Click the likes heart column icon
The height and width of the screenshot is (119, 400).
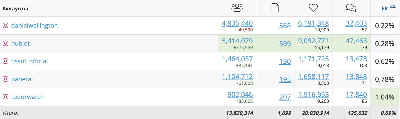coord(313,8)
